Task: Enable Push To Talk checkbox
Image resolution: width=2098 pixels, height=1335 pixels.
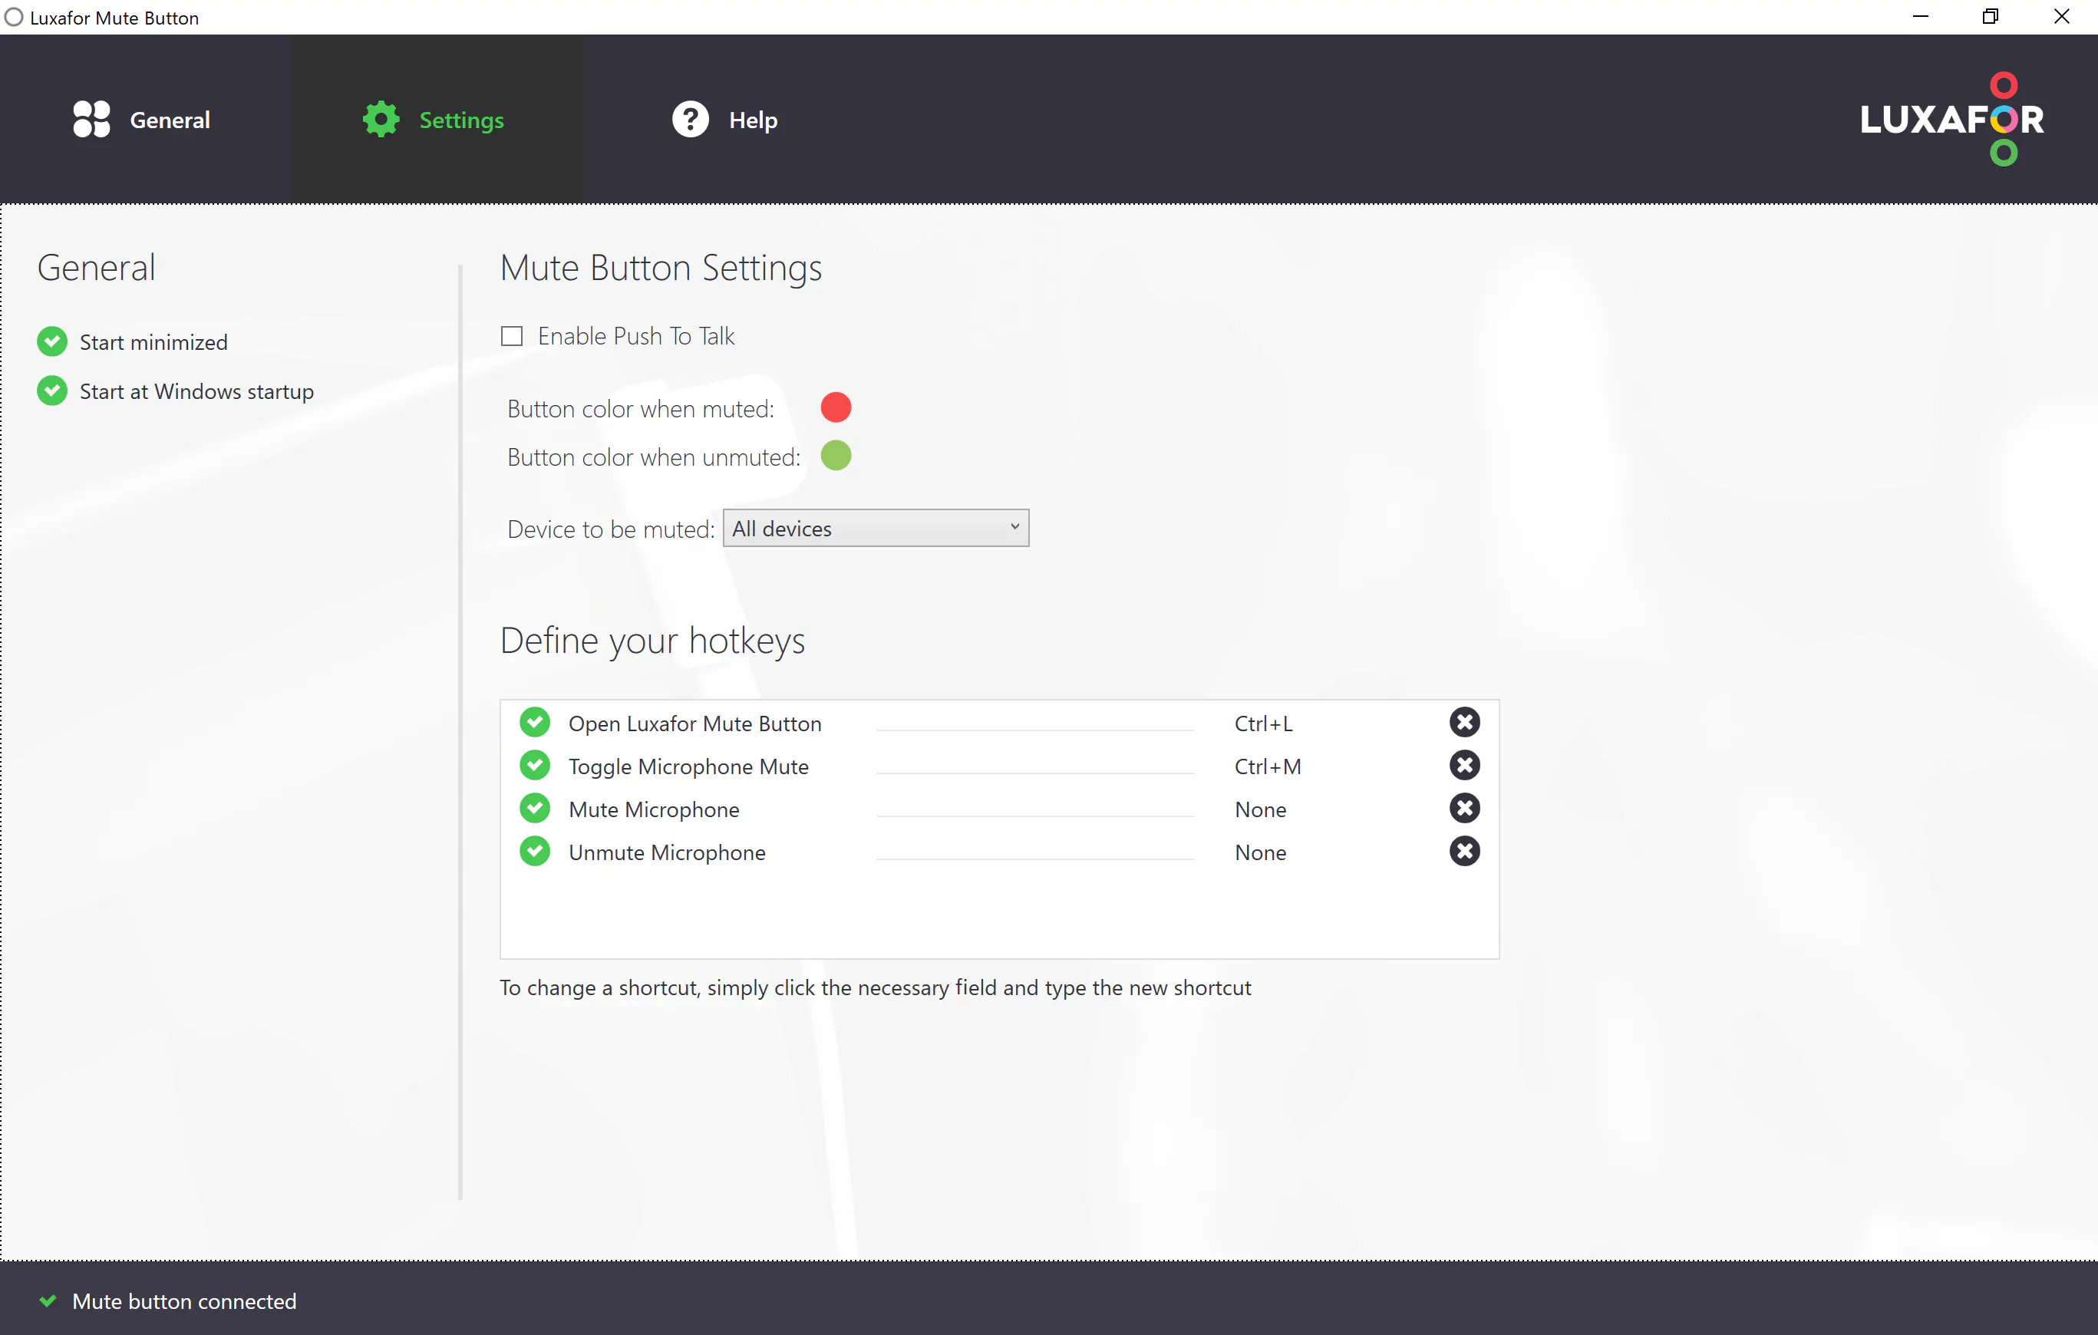Action: [511, 336]
